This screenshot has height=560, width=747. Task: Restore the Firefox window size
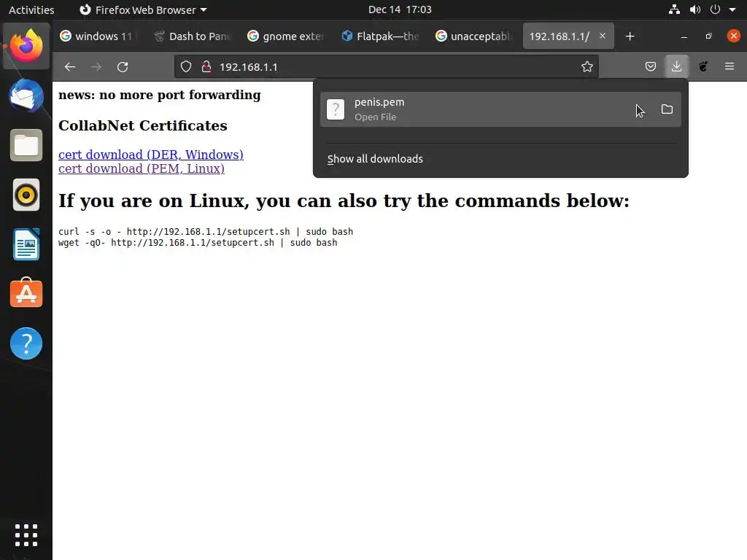(708, 36)
